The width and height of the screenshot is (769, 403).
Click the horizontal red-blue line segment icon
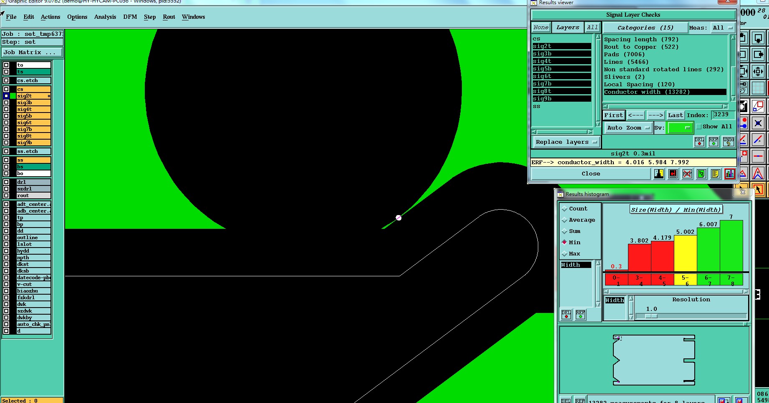[x=758, y=156]
